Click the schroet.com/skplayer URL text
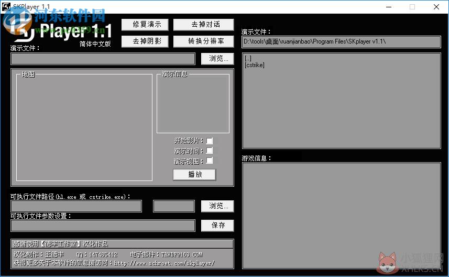The width and height of the screenshot is (449, 277). (165, 263)
